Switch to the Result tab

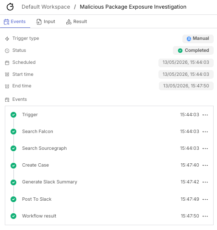[76, 22]
